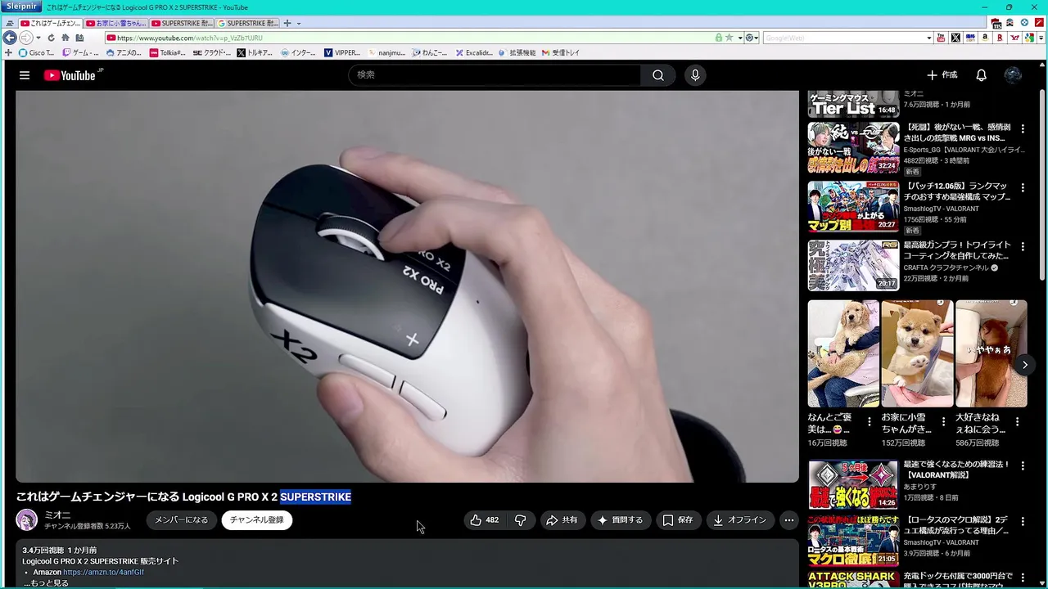Click YouTube search engine shortcut icon in toolbar
This screenshot has width=1048, height=589.
941,38
